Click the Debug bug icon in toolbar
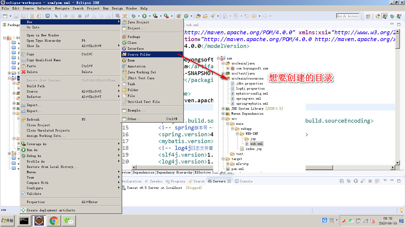 [x=133, y=16]
